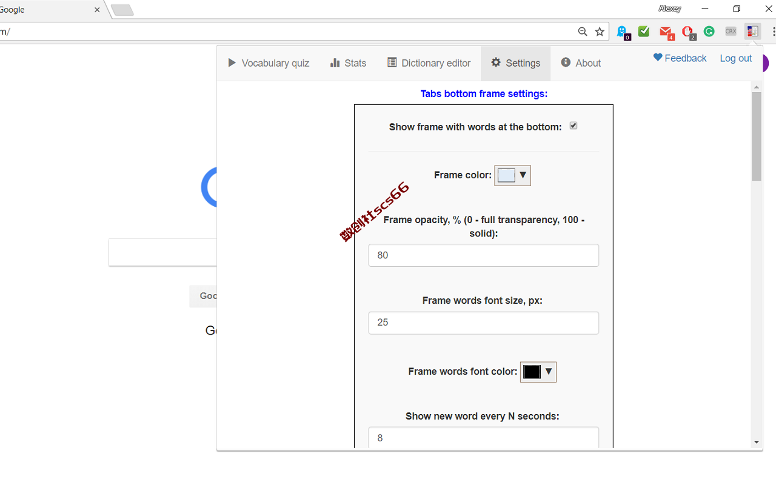
Task: Click the vocabulary dictionary extension icon
Action: coord(752,32)
